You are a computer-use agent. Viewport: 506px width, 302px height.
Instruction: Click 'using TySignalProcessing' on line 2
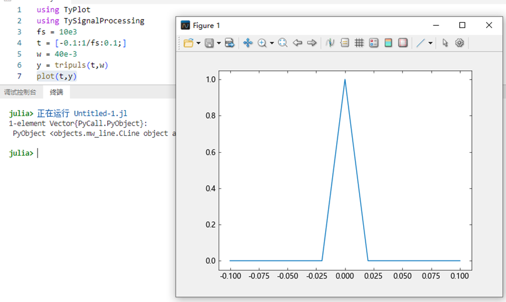pyautogui.click(x=90, y=20)
